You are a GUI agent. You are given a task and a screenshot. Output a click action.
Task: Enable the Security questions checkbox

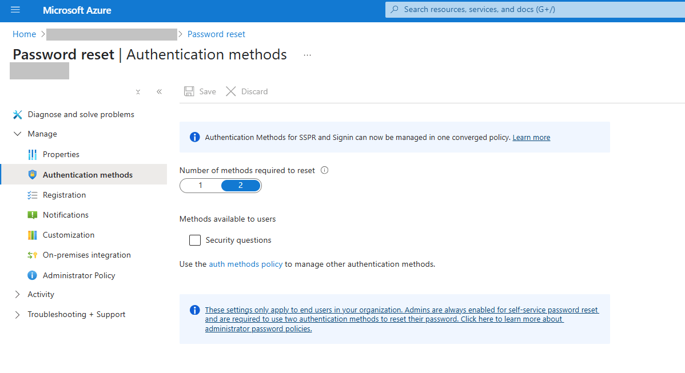(194, 240)
